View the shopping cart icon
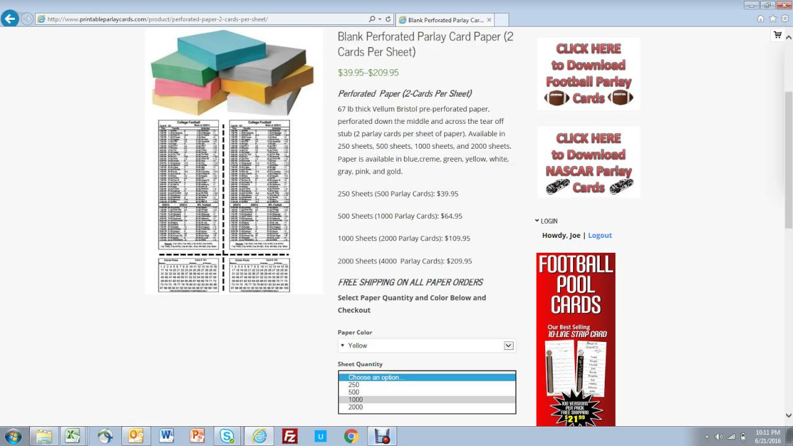The height and width of the screenshot is (446, 793). click(777, 35)
